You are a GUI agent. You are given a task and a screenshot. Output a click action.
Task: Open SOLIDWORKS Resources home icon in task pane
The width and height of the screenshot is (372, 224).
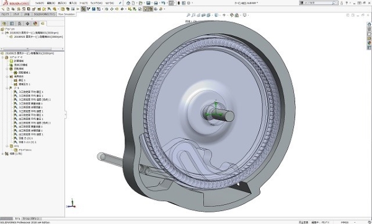click(x=370, y=24)
